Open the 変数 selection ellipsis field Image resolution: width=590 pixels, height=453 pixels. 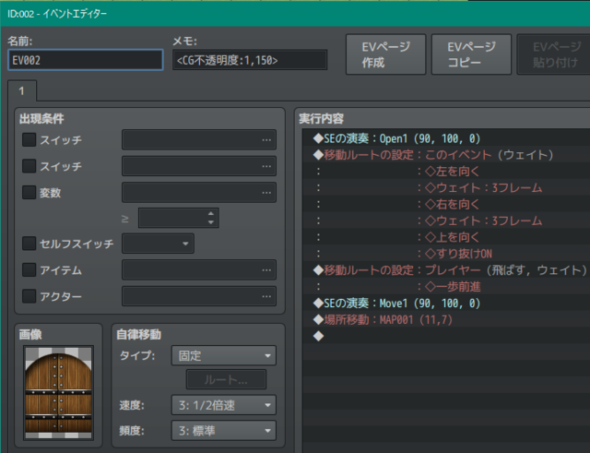(199, 193)
